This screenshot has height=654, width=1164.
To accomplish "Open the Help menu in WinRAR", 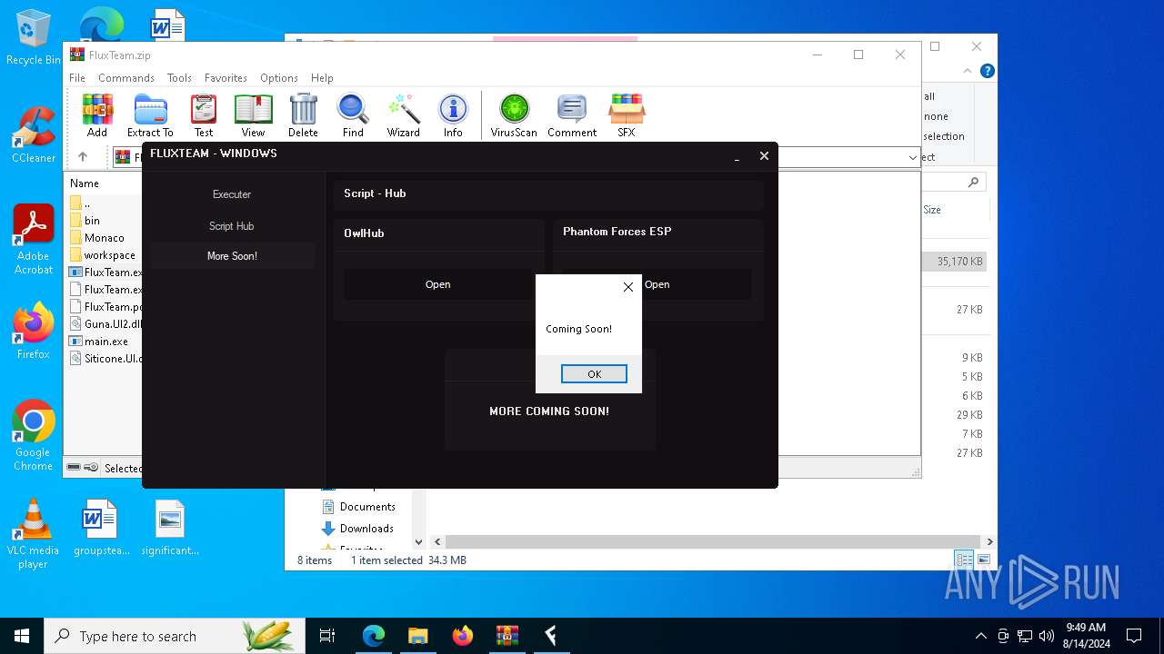I will coord(322,78).
